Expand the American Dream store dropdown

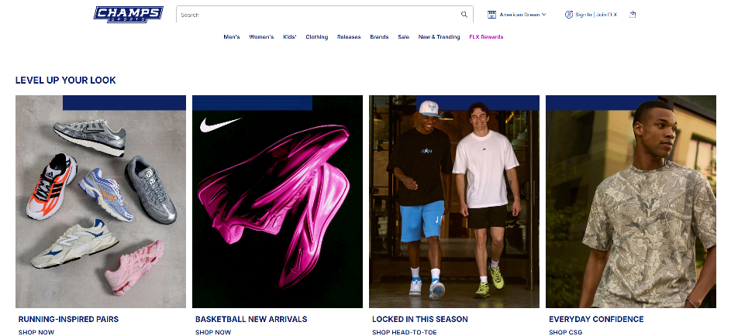(522, 15)
